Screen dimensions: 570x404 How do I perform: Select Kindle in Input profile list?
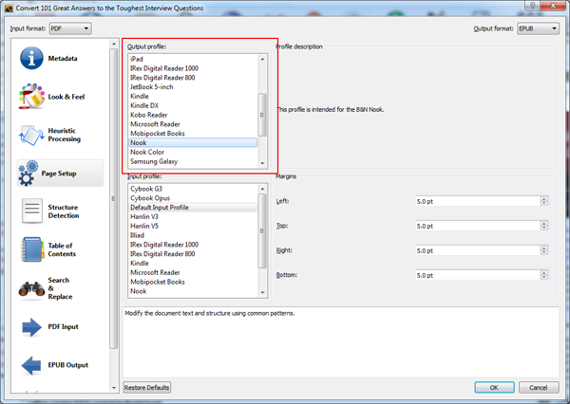[193, 263]
